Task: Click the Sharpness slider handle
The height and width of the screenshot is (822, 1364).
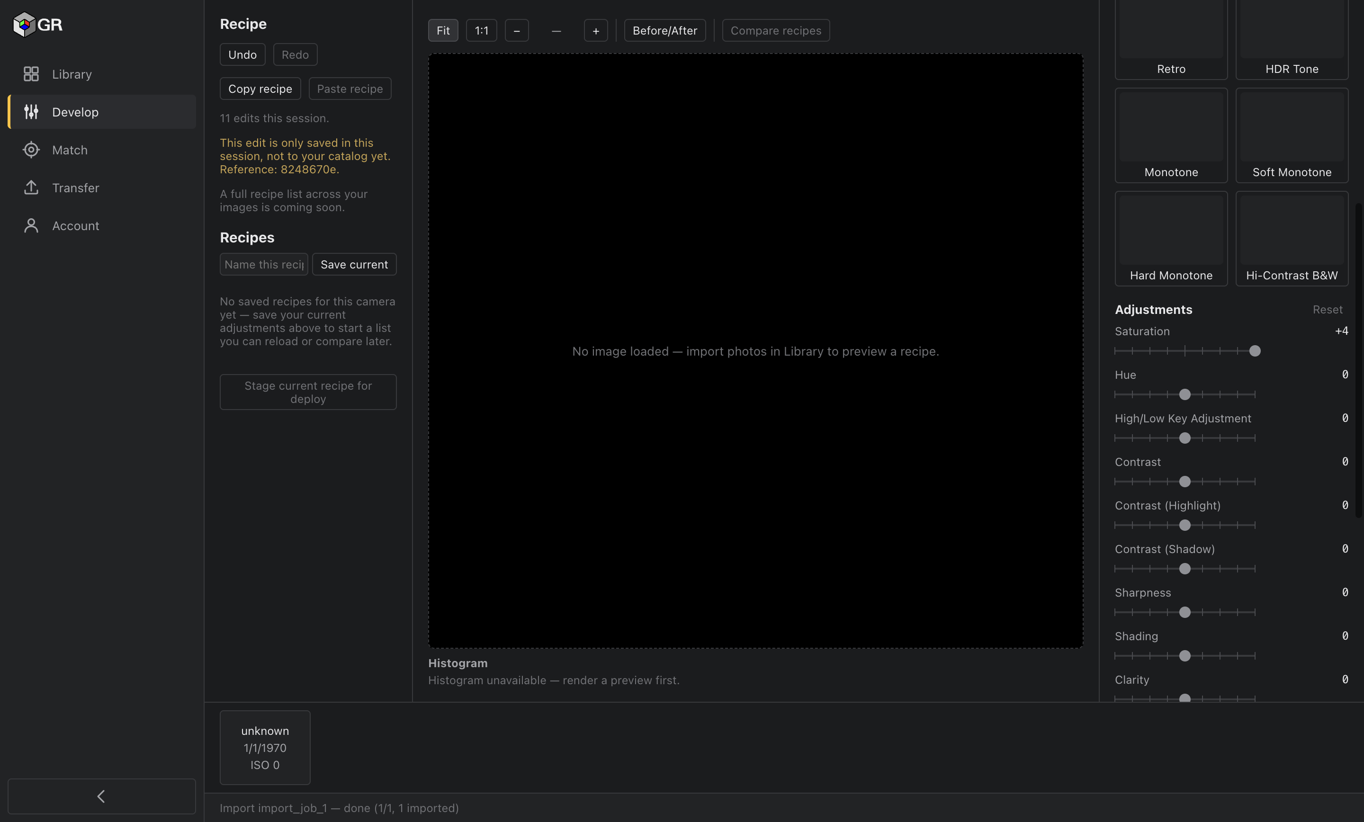Action: [x=1185, y=612]
